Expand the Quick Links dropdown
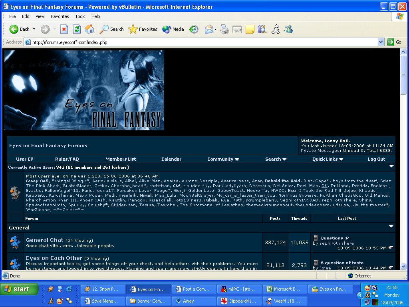 [x=328, y=159]
